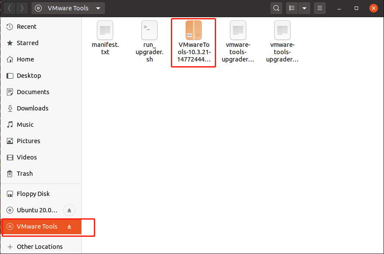Go forward with the right arrow button
The height and width of the screenshot is (254, 384).
pyautogui.click(x=22, y=8)
